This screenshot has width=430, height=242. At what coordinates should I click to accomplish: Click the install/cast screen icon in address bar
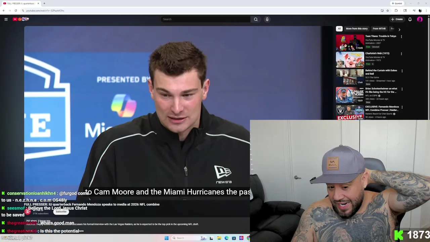coord(382,10)
